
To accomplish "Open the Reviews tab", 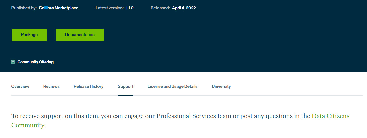I will point(51,86).
